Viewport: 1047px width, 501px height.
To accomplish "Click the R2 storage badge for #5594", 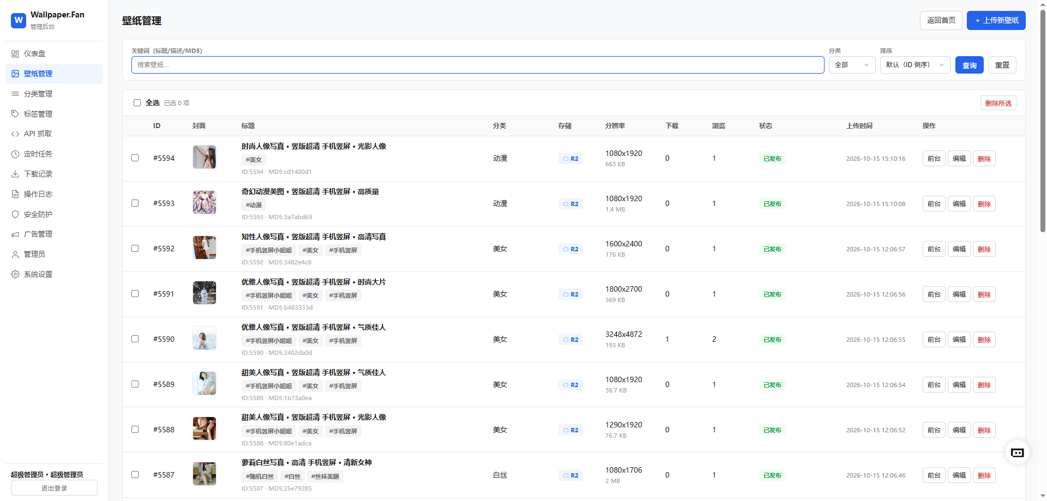I will click(570, 159).
